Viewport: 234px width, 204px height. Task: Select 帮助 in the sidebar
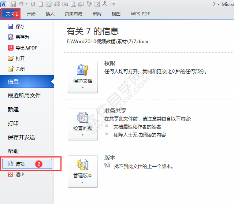pos(13,151)
